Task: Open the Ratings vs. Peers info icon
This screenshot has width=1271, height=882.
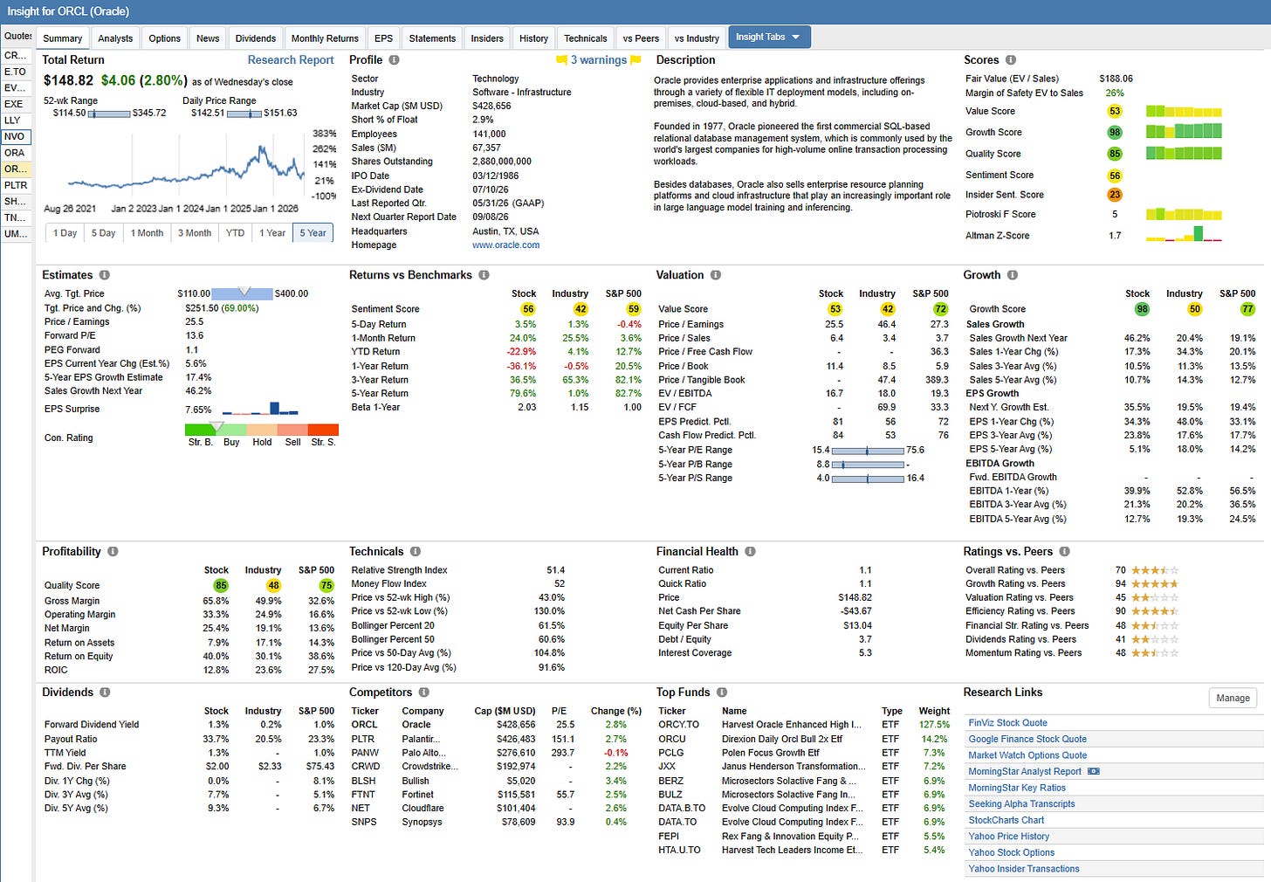Action: click(x=1064, y=552)
